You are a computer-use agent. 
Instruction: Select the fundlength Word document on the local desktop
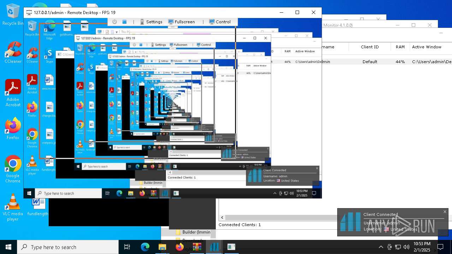[37, 207]
